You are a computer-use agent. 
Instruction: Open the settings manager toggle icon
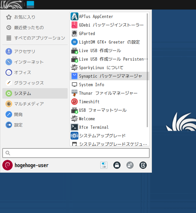pos(104,165)
